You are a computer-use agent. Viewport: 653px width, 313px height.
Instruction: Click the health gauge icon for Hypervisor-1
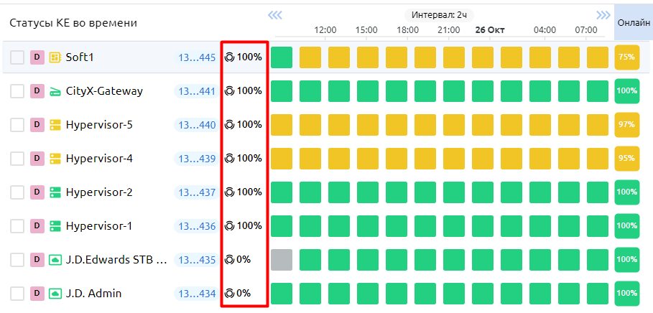[230, 226]
